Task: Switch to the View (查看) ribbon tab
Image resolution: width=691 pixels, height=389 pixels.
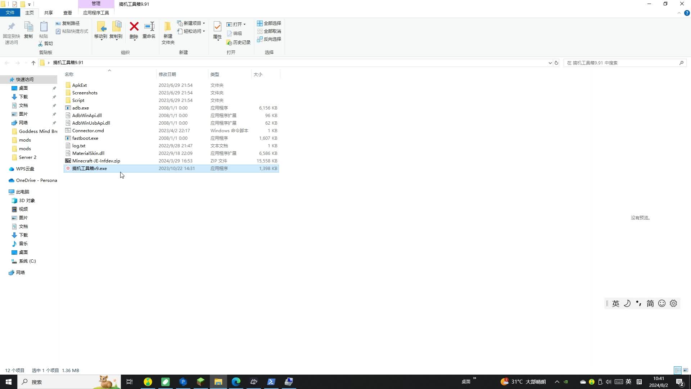Action: pos(68,13)
